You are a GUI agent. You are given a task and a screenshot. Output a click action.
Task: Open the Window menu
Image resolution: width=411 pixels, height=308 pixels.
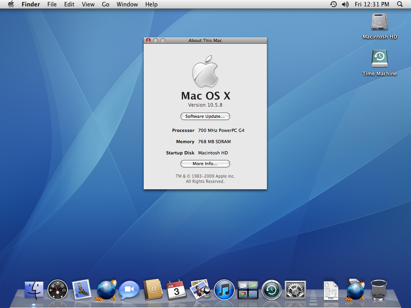[127, 4]
